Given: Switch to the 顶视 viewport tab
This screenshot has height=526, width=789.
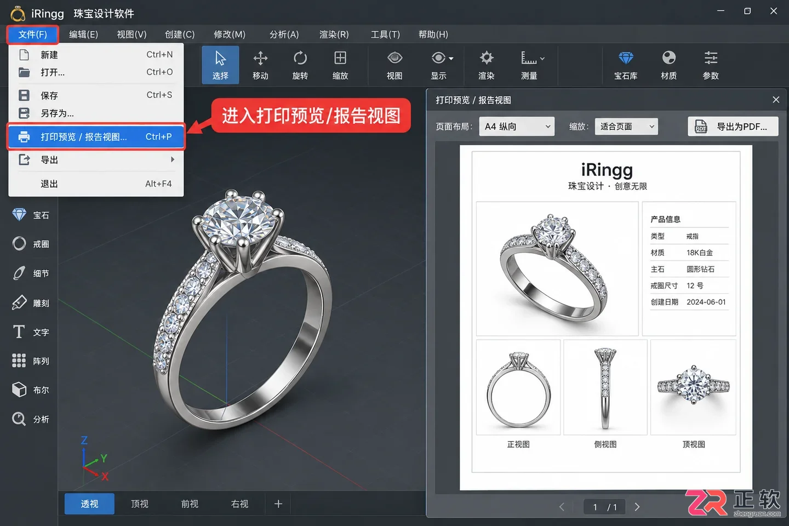Looking at the screenshot, I should coord(140,504).
